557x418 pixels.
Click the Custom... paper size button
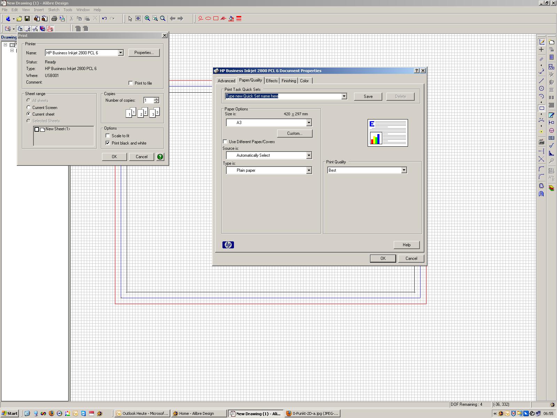tap(295, 133)
